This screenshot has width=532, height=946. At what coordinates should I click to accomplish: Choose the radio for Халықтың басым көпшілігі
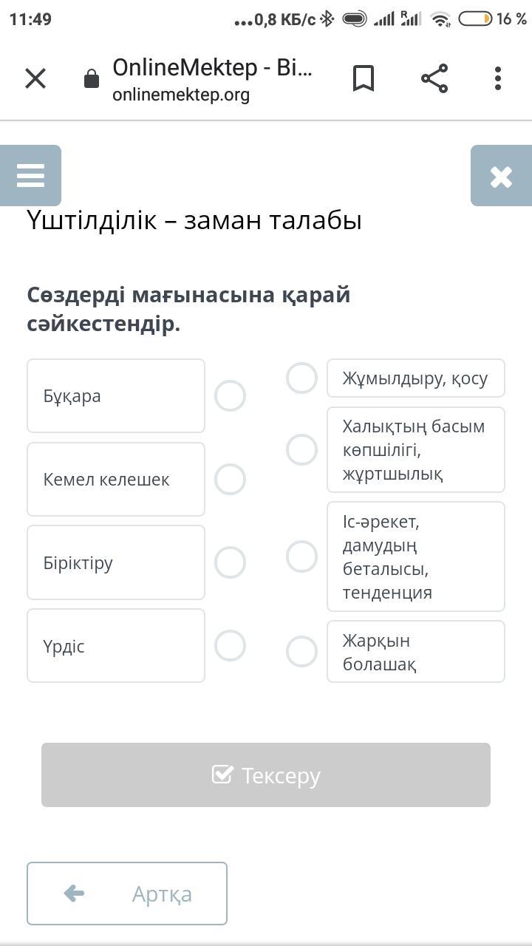(301, 449)
